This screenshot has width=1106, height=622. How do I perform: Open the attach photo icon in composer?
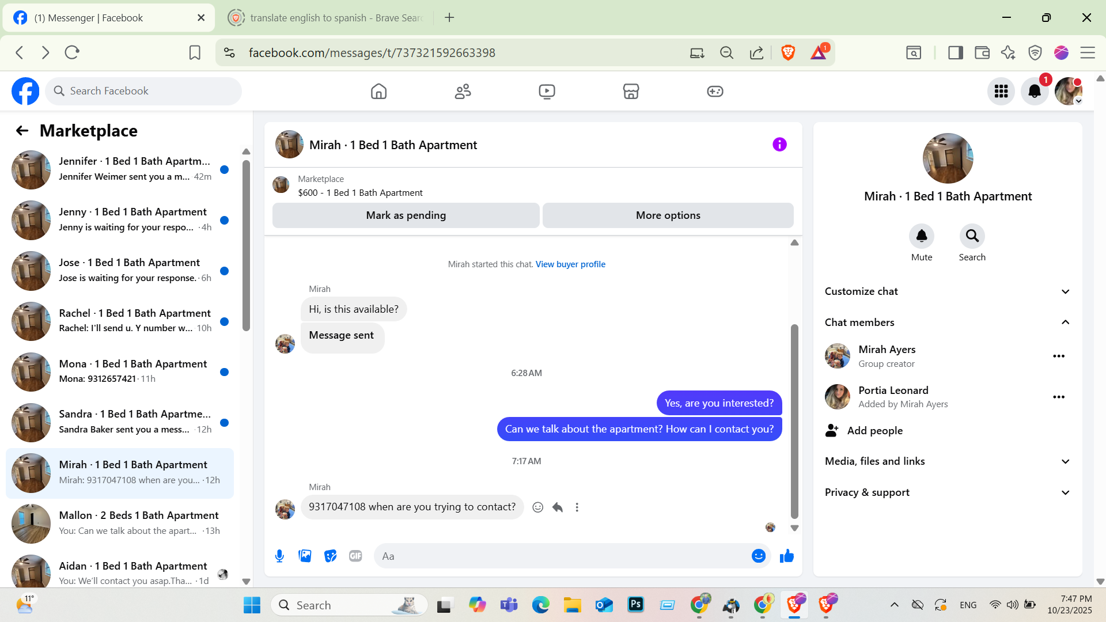(x=305, y=556)
